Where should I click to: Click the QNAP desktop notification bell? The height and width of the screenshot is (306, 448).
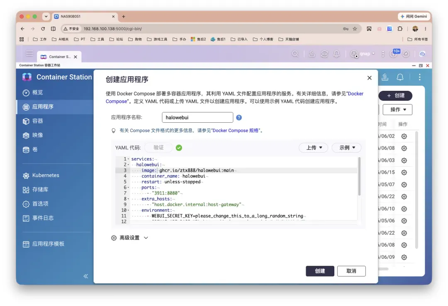[x=336, y=54]
